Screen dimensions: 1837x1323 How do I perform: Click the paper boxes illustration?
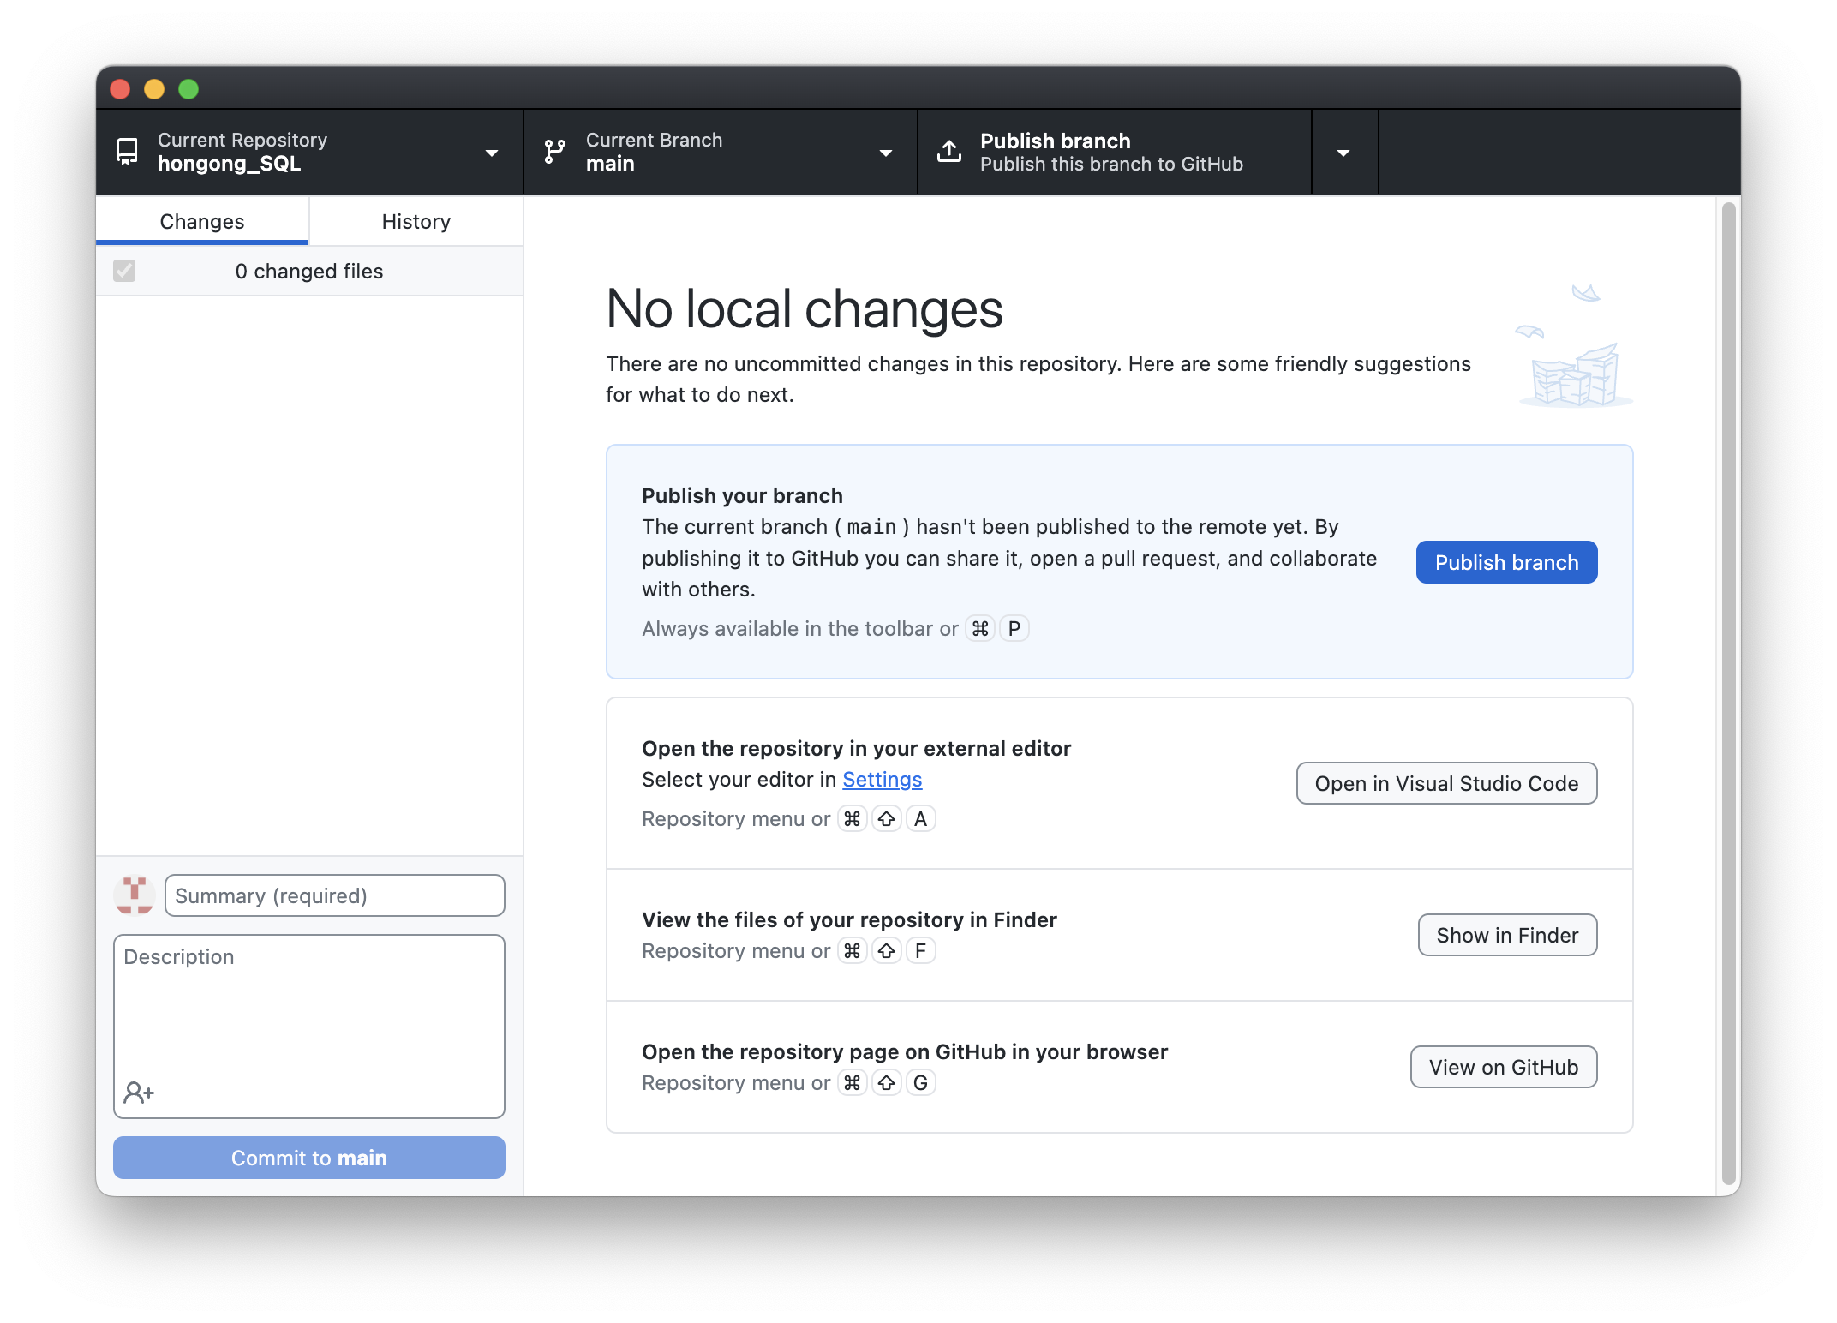tap(1576, 375)
